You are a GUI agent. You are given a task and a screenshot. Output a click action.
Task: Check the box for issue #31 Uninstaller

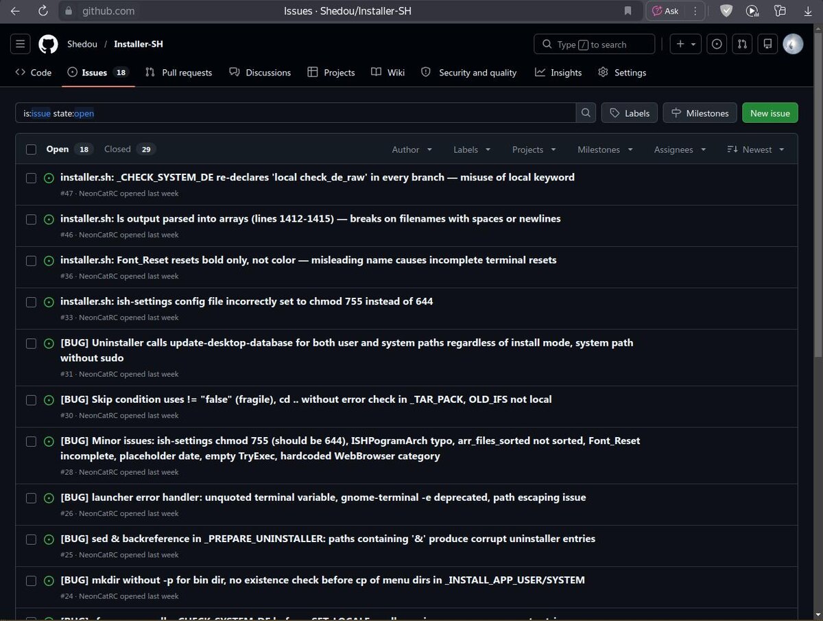(x=31, y=343)
